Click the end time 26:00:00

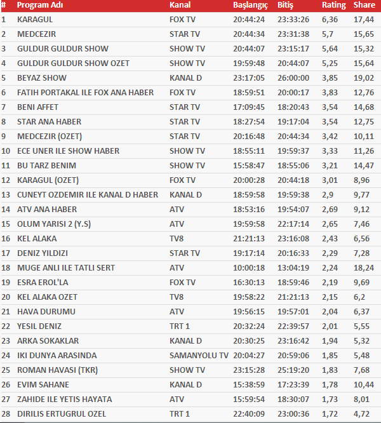click(293, 77)
